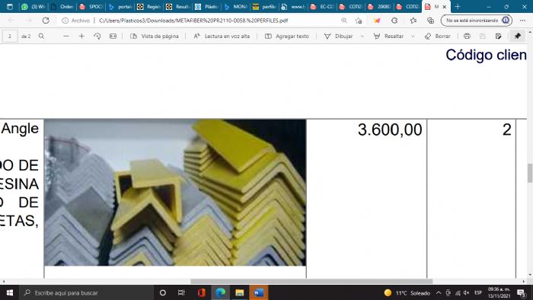Image resolution: width=533 pixels, height=300 pixels.
Task: Open the notification center
Action: [522, 292]
